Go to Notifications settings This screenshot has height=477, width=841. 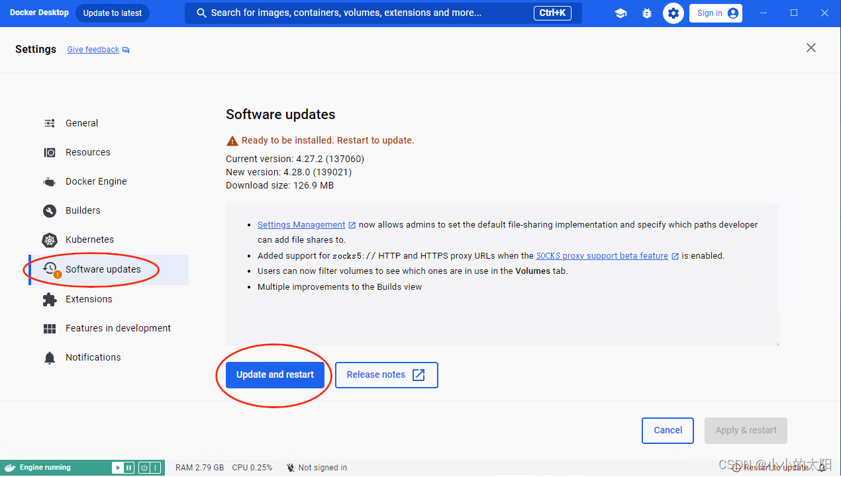point(109,357)
